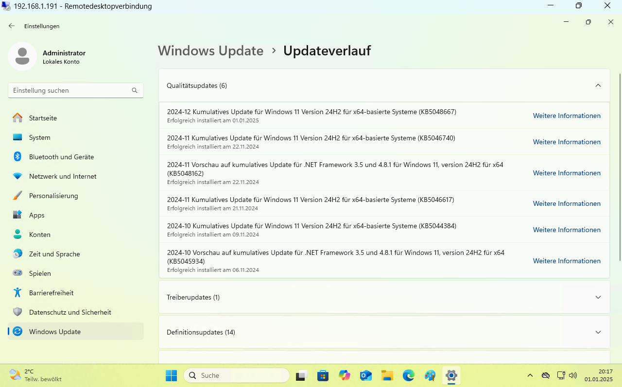Expand the Definitionsupdates section
The height and width of the screenshot is (387, 622).
[x=598, y=332]
